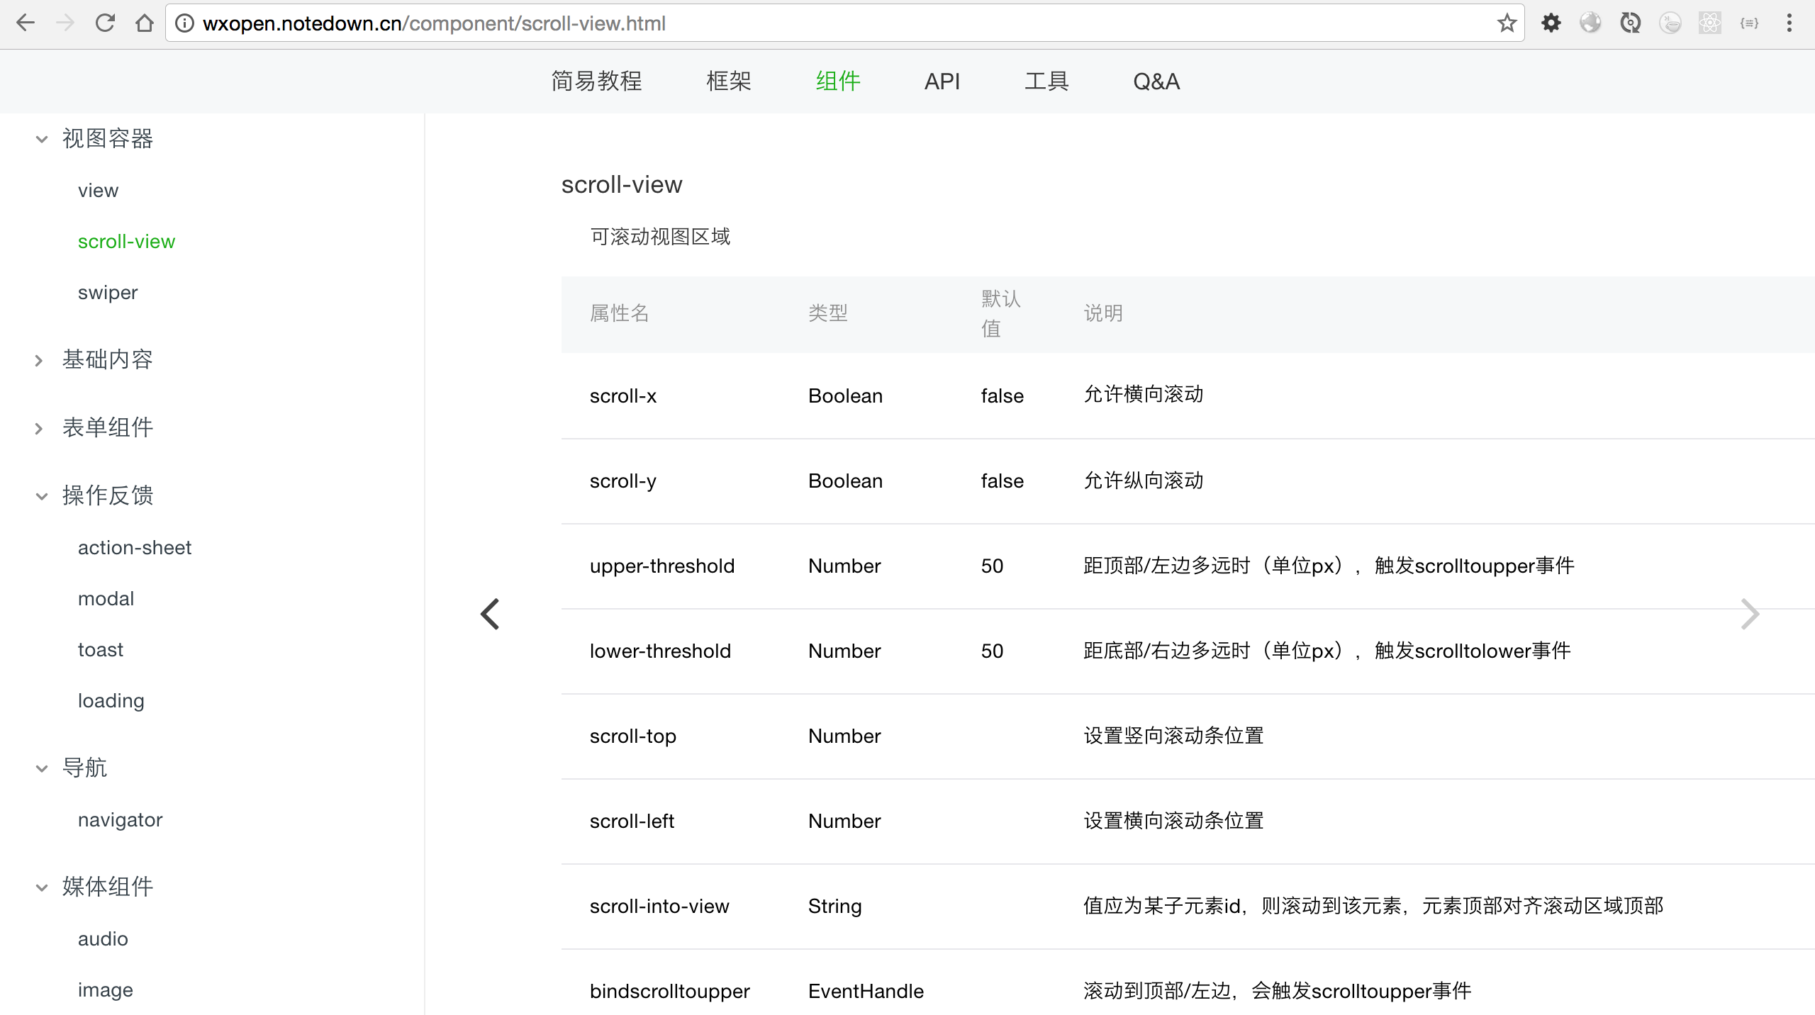Bookmark this page with the star
1815x1015 pixels.
tap(1507, 23)
